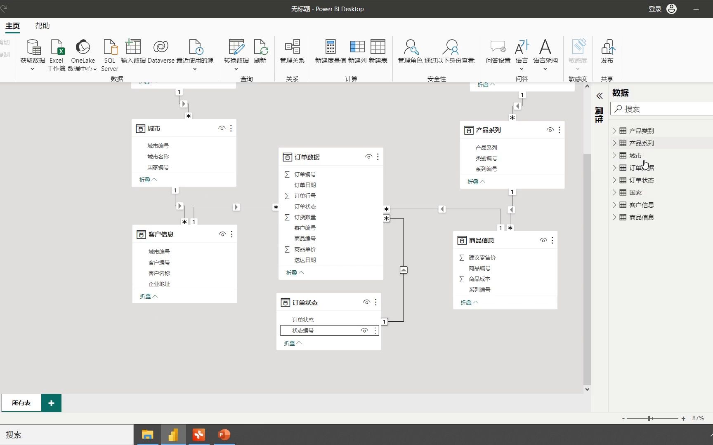The height and width of the screenshot is (445, 713).
Task: Collapse the 城市 table card
Action: pyautogui.click(x=148, y=180)
